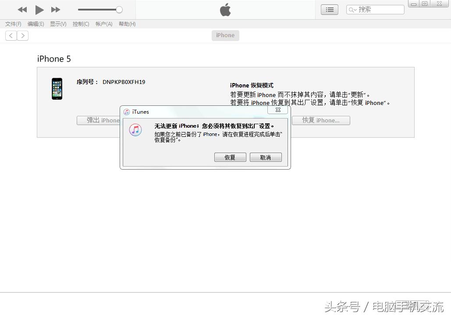Click the 恢复 iPhone... button
The width and height of the screenshot is (451, 317).
point(321,120)
